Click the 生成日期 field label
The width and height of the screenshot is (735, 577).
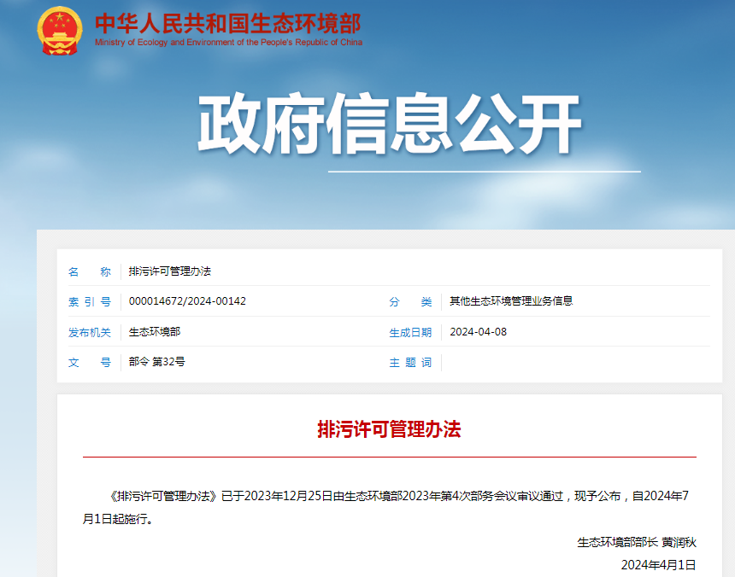click(x=410, y=332)
